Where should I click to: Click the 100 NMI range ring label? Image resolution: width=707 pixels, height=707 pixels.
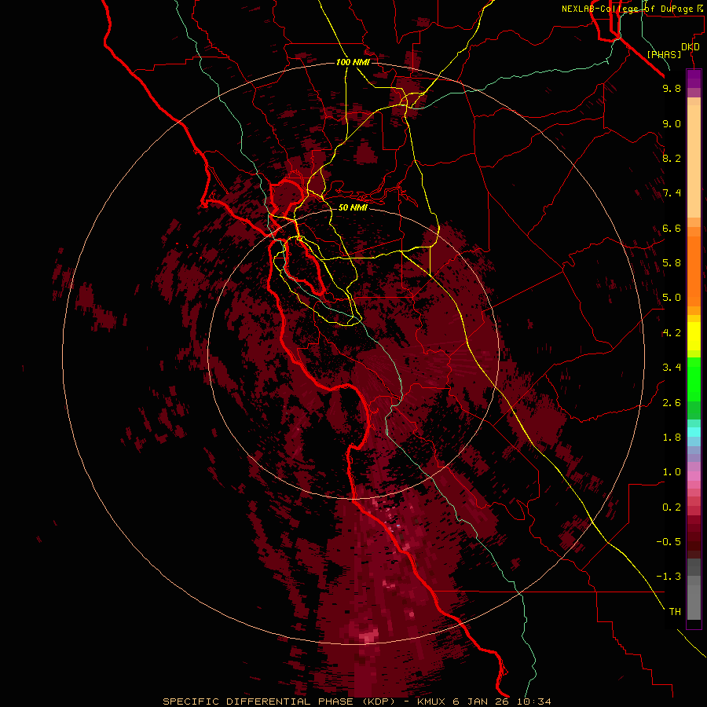(353, 62)
